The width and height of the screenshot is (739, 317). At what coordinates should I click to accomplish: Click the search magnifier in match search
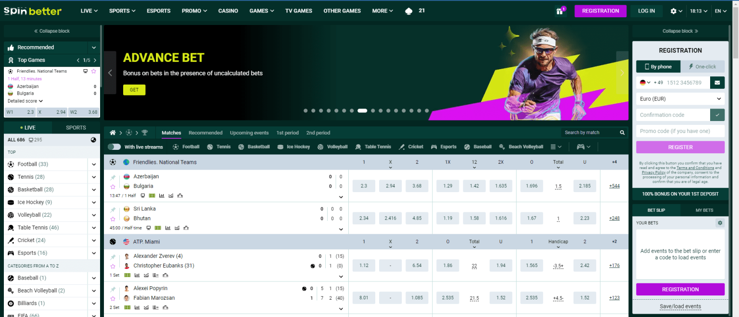pos(622,133)
